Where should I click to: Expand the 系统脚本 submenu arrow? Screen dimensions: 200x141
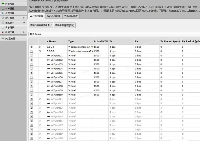point(24,23)
